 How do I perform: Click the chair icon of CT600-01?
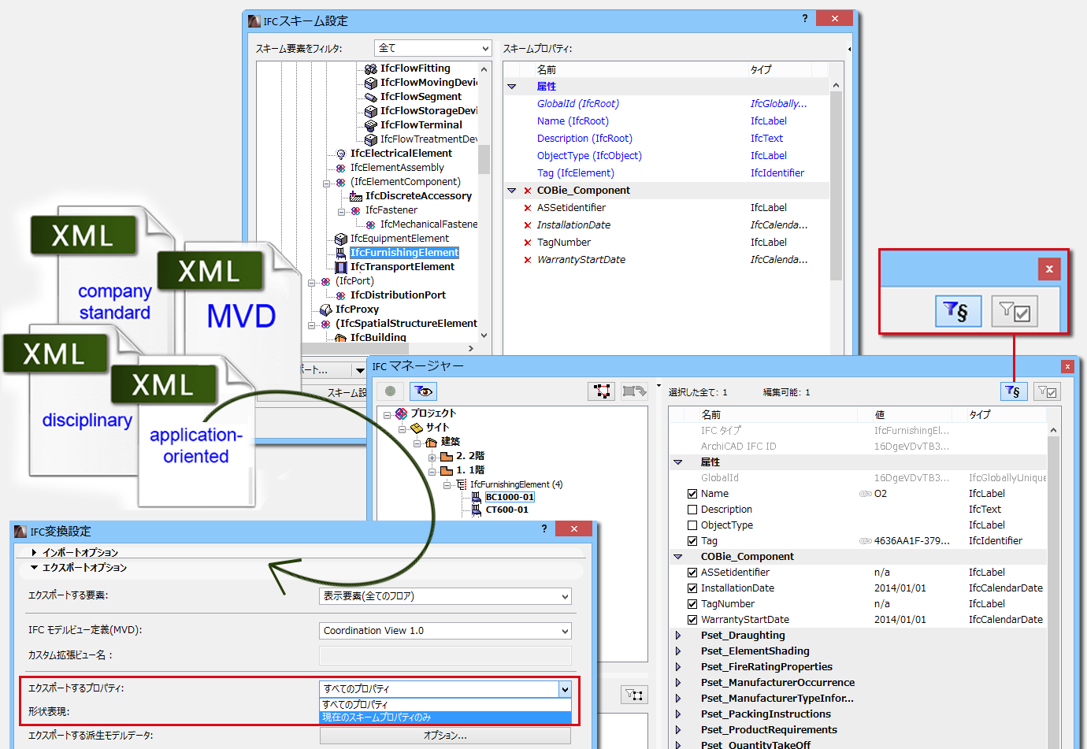tap(476, 510)
